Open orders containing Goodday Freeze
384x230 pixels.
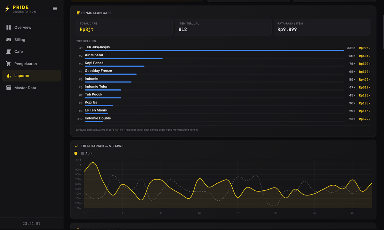click(x=223, y=72)
